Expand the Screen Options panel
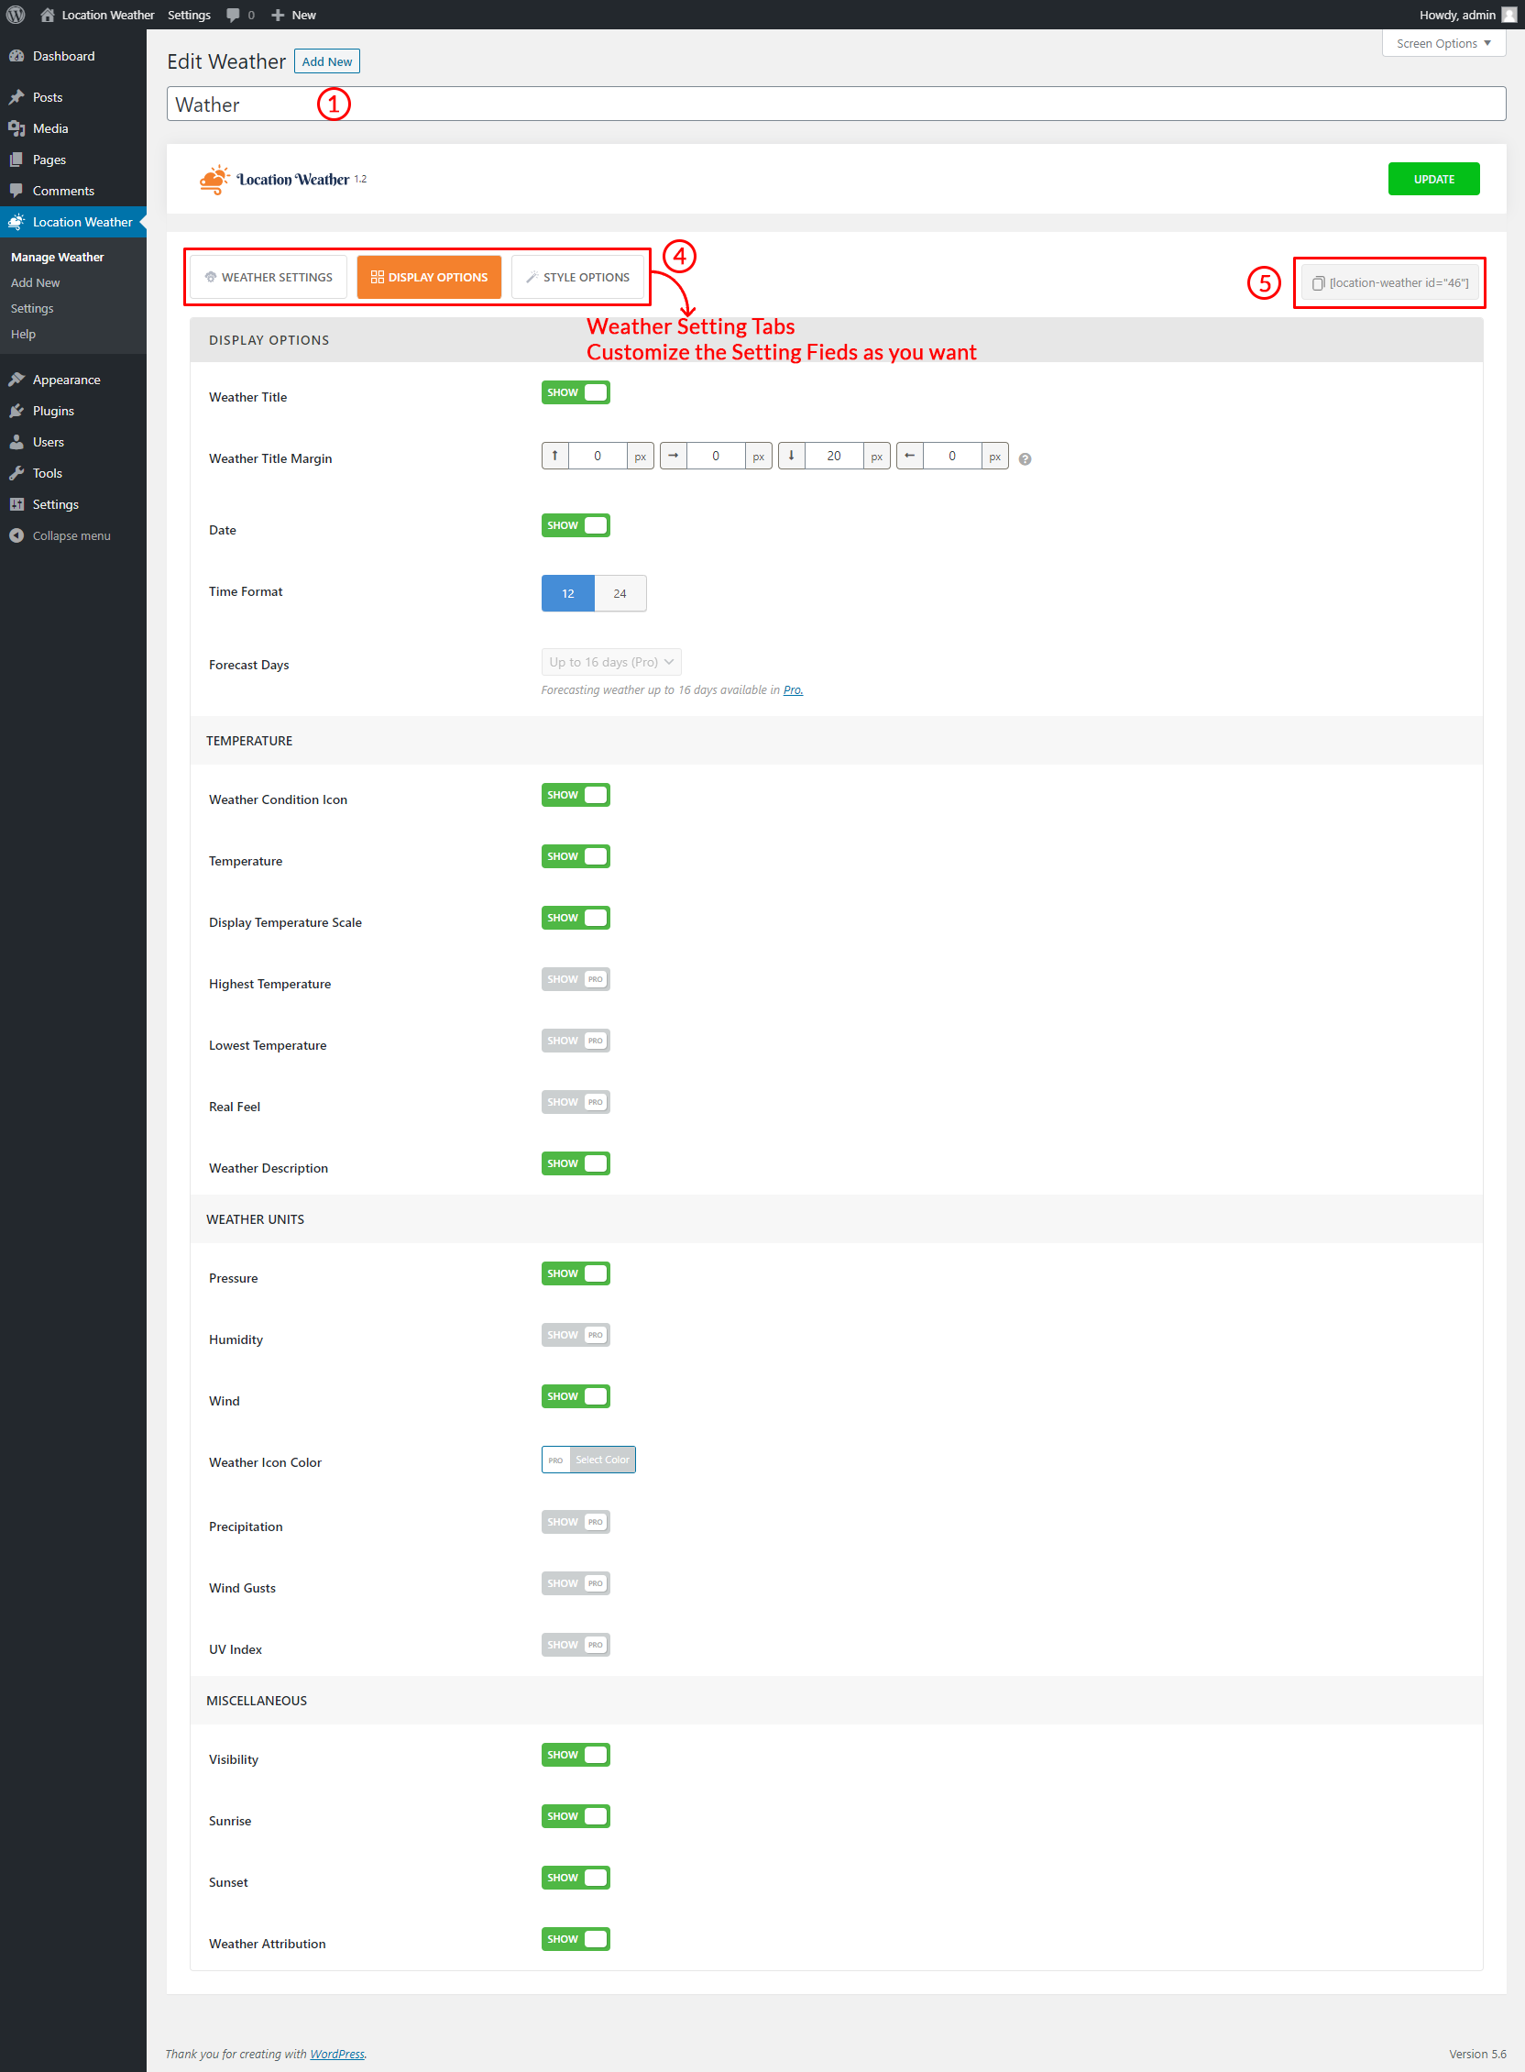 point(1442,43)
